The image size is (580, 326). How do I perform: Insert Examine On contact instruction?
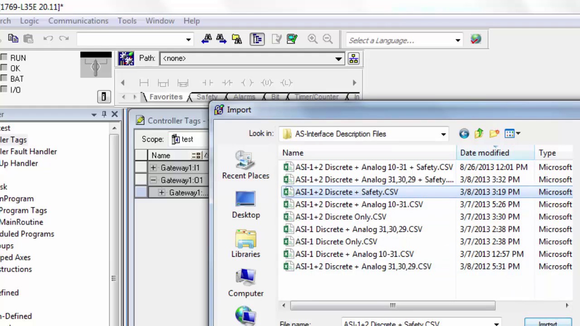(208, 82)
